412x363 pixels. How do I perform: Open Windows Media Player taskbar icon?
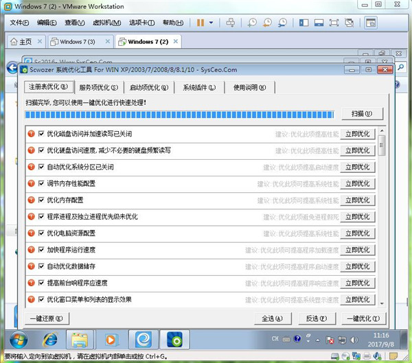[x=111, y=340]
